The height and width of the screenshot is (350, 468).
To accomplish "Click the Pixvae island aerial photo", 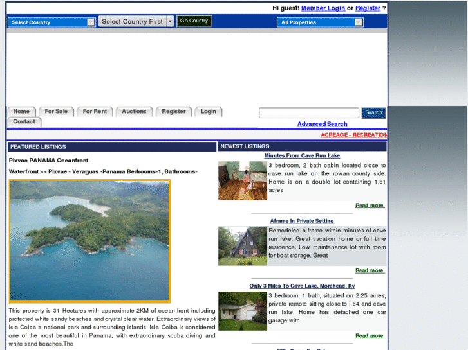I will click(x=89, y=241).
